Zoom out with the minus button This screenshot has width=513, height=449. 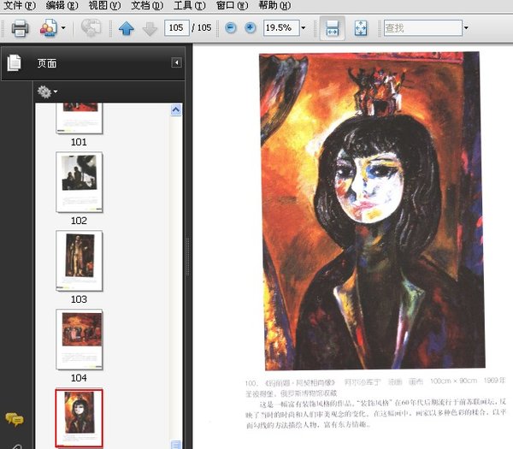(x=231, y=28)
